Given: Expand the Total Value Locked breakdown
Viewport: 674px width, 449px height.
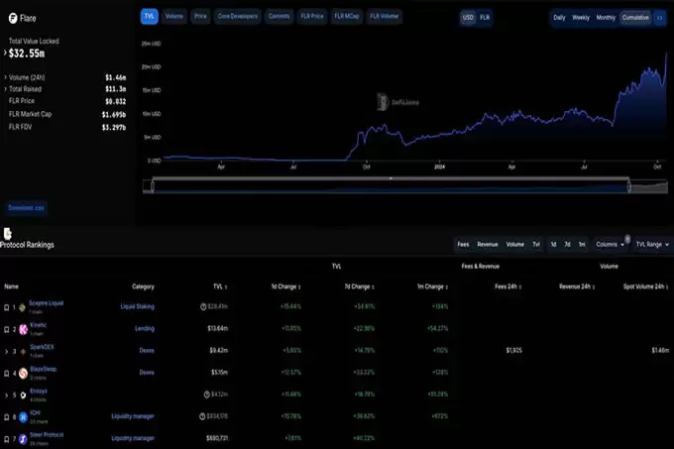Looking at the screenshot, I should 5,53.
